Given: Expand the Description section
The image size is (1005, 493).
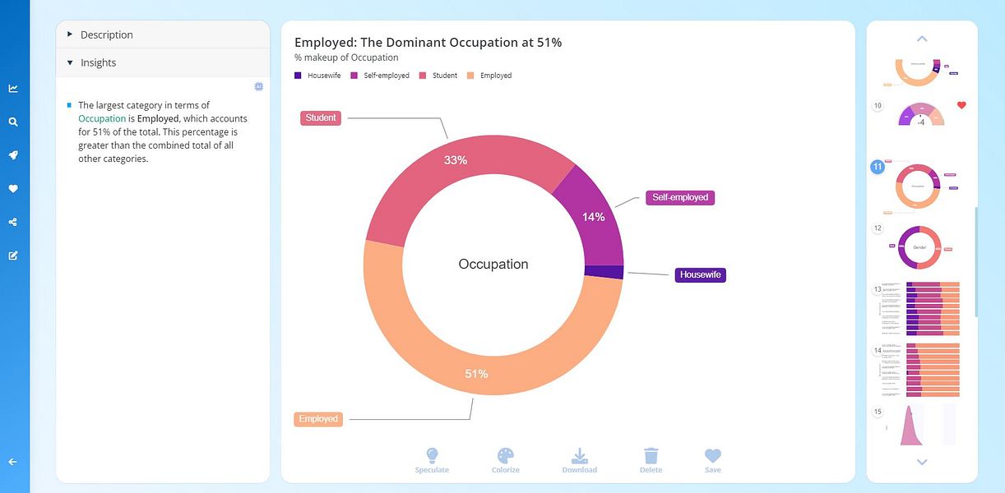Looking at the screenshot, I should tap(105, 35).
